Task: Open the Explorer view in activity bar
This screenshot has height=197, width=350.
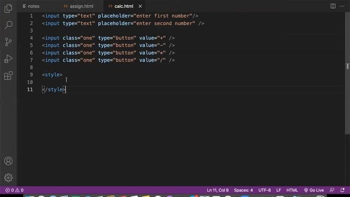Action: click(x=8, y=9)
